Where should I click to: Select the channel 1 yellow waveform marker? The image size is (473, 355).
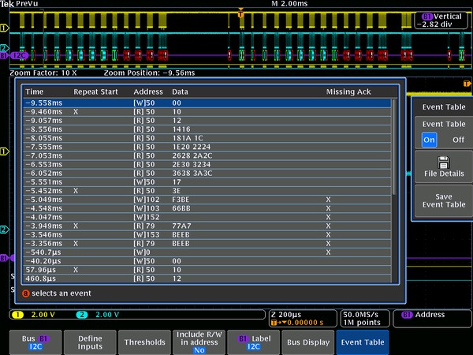coord(4,28)
